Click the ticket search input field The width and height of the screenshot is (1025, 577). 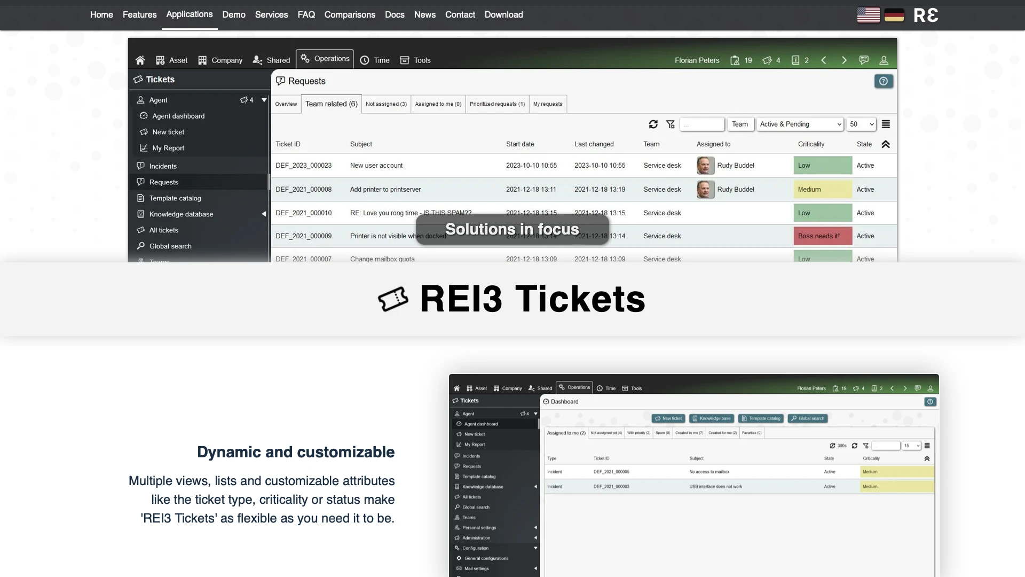click(702, 124)
